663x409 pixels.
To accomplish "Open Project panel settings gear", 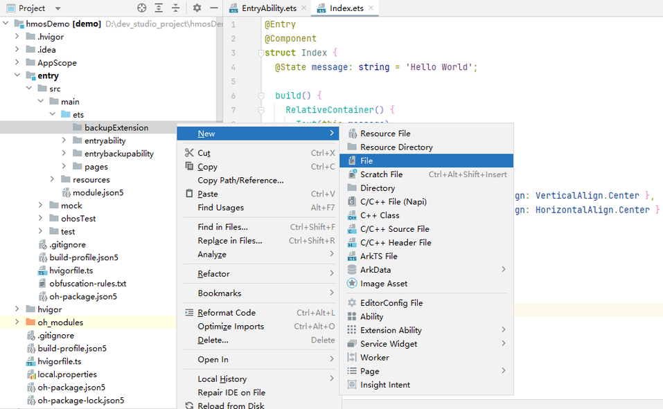I will pos(197,8).
